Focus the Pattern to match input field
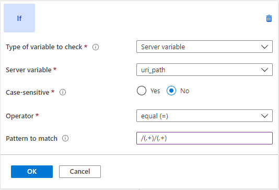The height and width of the screenshot is (190, 279). pyautogui.click(x=204, y=138)
